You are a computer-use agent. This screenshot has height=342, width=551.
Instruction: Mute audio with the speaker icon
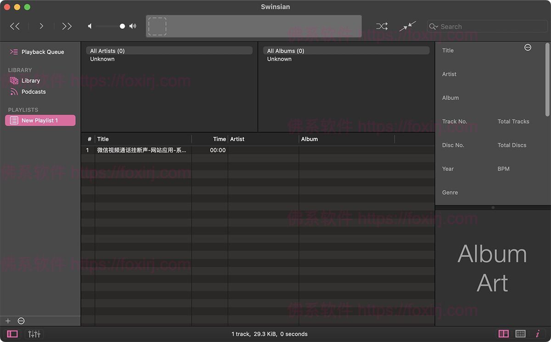(x=89, y=26)
